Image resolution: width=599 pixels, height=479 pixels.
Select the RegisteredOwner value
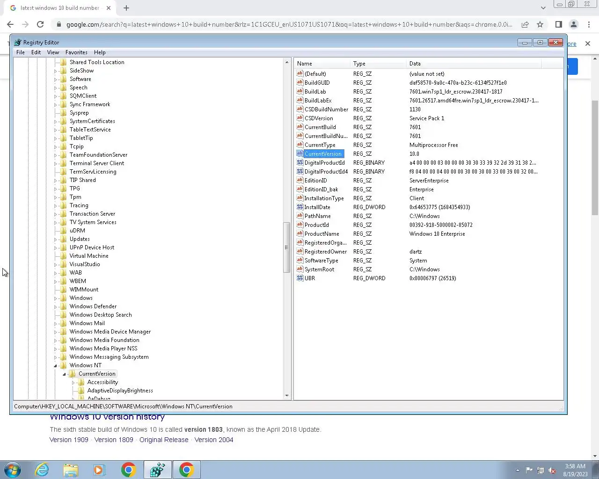tap(326, 252)
